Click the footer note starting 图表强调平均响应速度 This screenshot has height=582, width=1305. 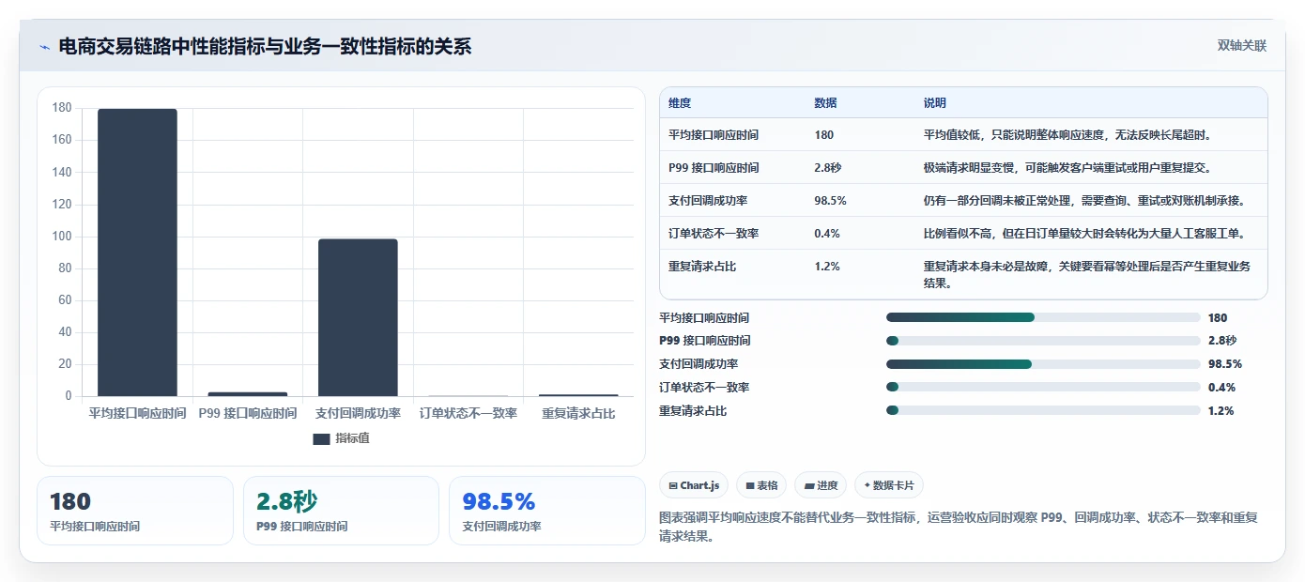click(x=959, y=527)
